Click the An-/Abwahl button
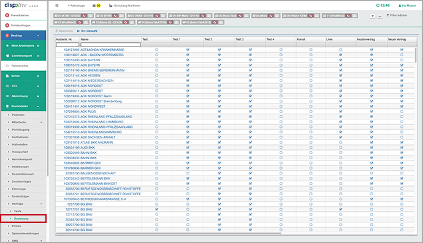423x243 pixels. (87, 31)
